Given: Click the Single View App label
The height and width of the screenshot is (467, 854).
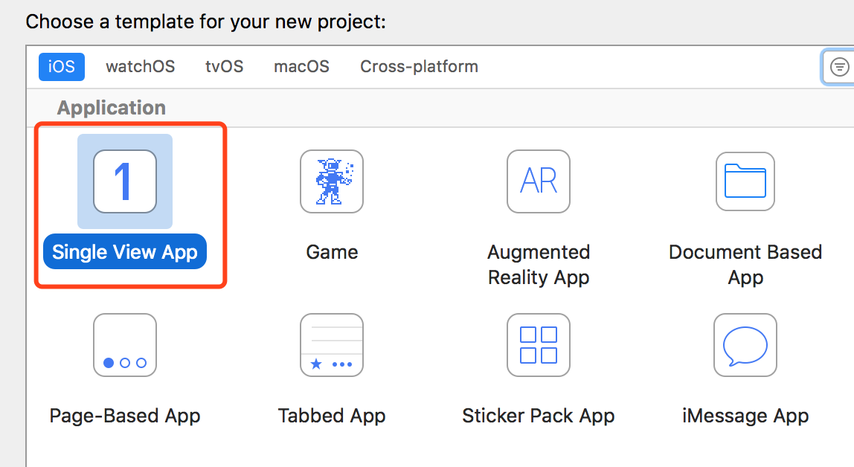Looking at the screenshot, I should coord(125,252).
